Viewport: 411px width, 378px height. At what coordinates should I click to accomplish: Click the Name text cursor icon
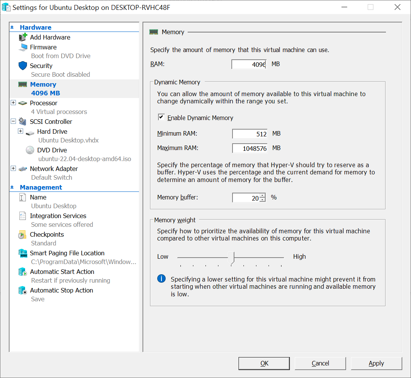point(22,197)
